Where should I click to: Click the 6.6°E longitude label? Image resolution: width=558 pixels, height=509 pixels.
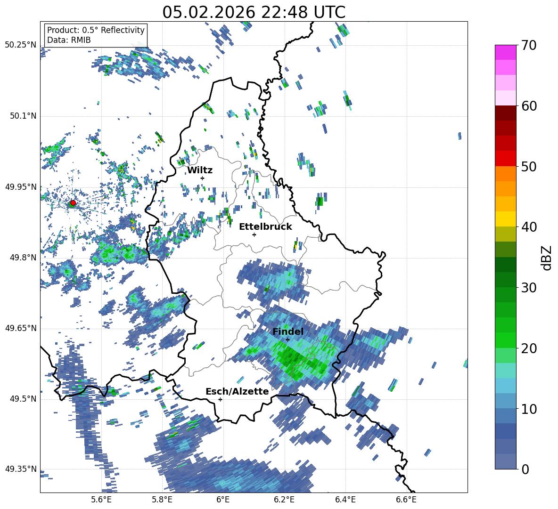click(406, 500)
